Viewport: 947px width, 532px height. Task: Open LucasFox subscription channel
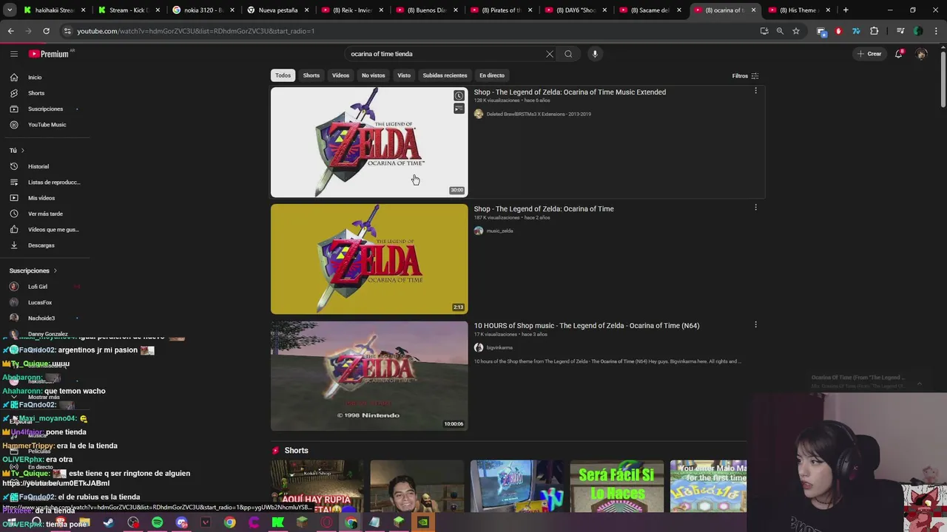[x=41, y=302]
